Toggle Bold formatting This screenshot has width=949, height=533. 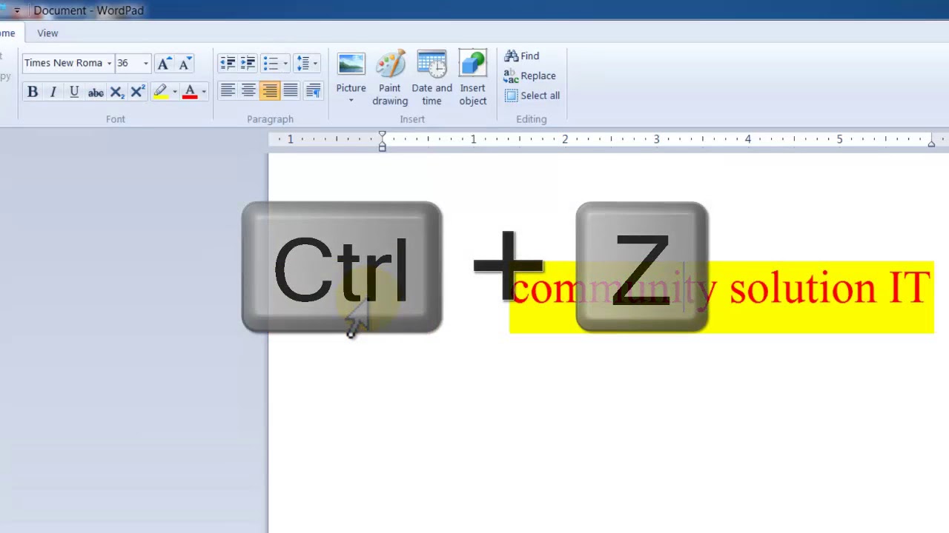33,92
